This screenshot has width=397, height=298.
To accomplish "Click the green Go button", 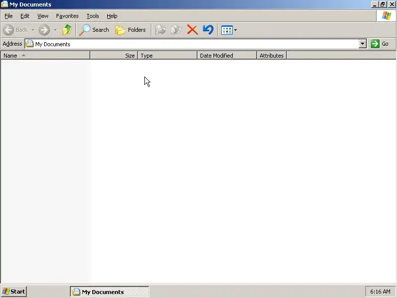I will click(x=380, y=44).
